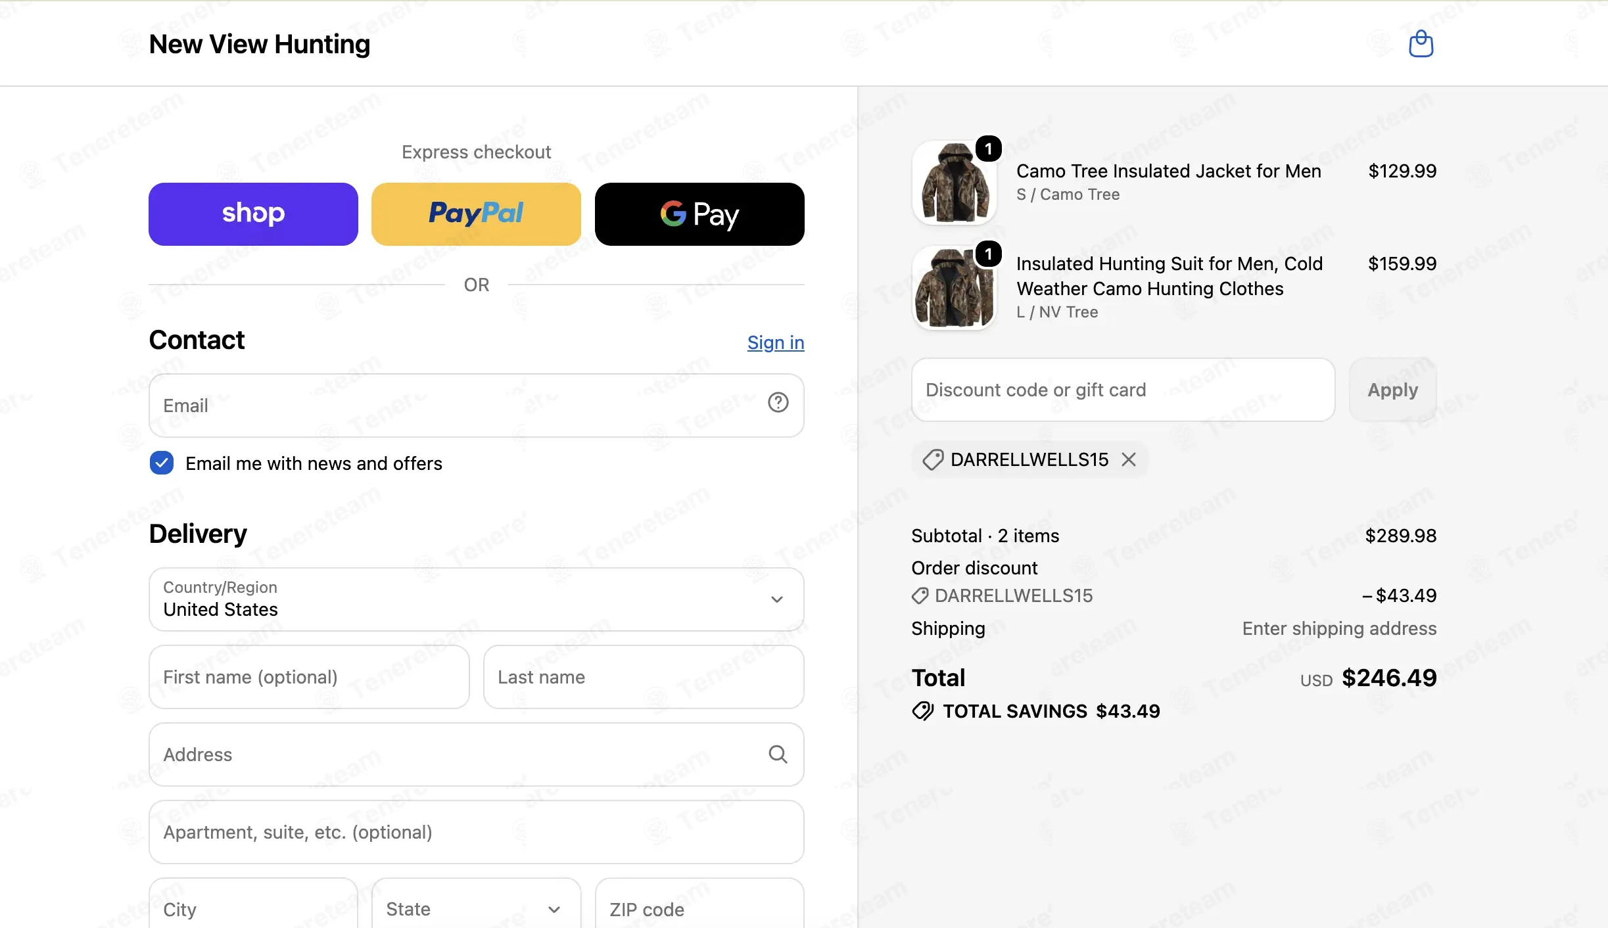Click the Delivery heading
This screenshot has height=928, width=1608.
[x=198, y=534]
